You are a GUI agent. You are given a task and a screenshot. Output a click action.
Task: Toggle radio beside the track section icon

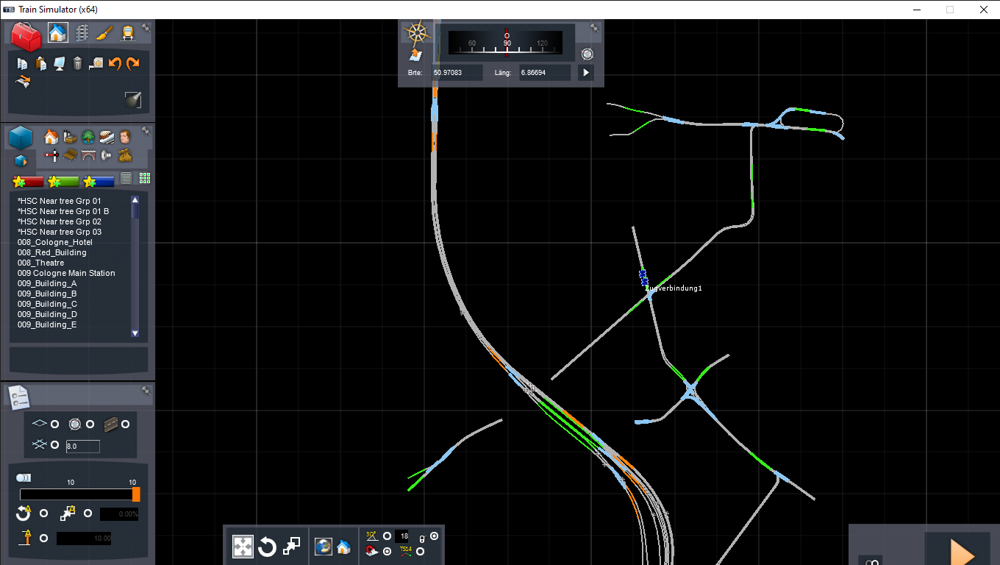click(125, 424)
